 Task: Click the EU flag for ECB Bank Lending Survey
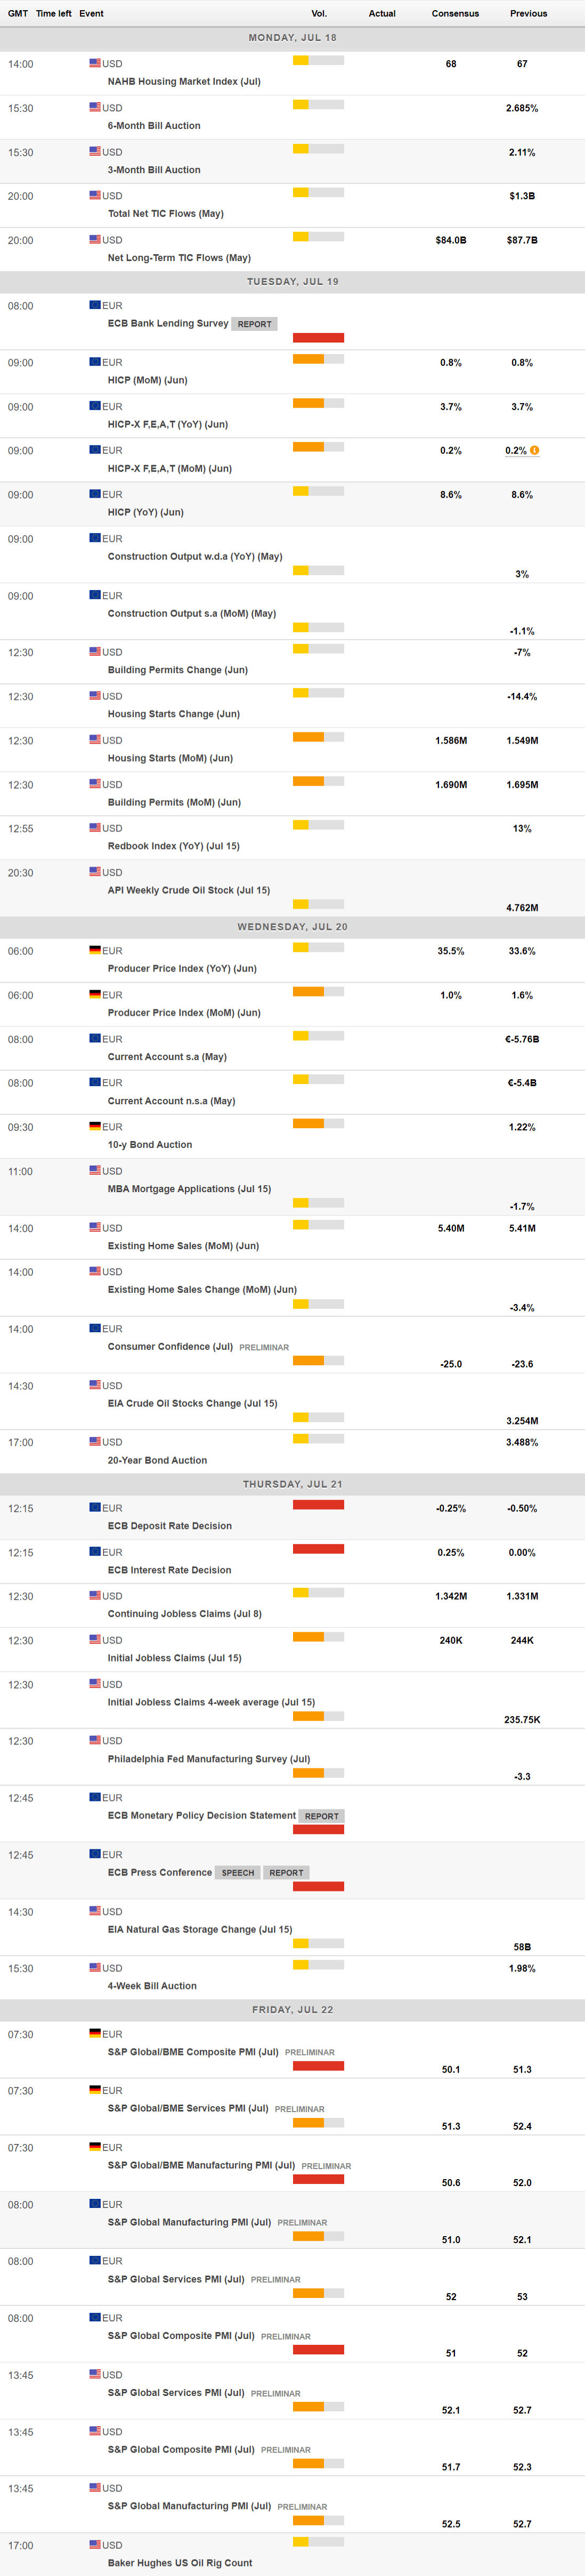tap(95, 305)
